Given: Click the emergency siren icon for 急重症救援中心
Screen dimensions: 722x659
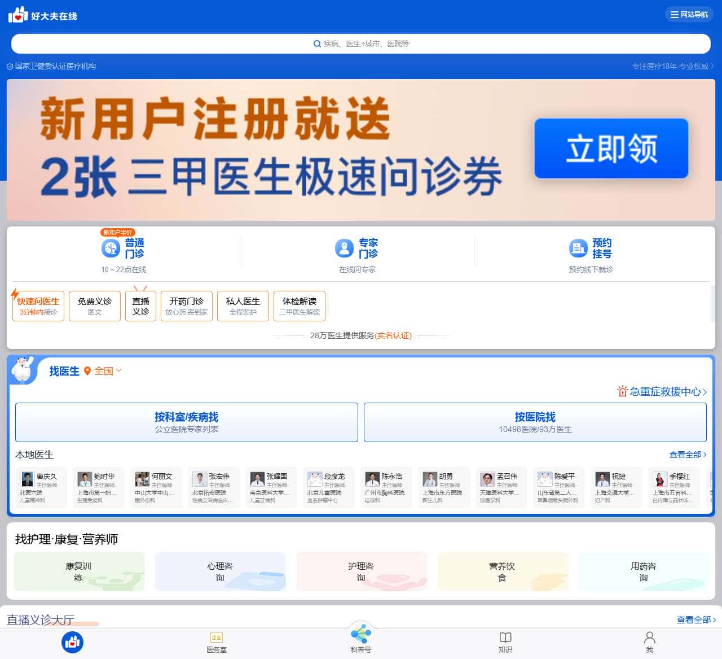Looking at the screenshot, I should [623, 391].
